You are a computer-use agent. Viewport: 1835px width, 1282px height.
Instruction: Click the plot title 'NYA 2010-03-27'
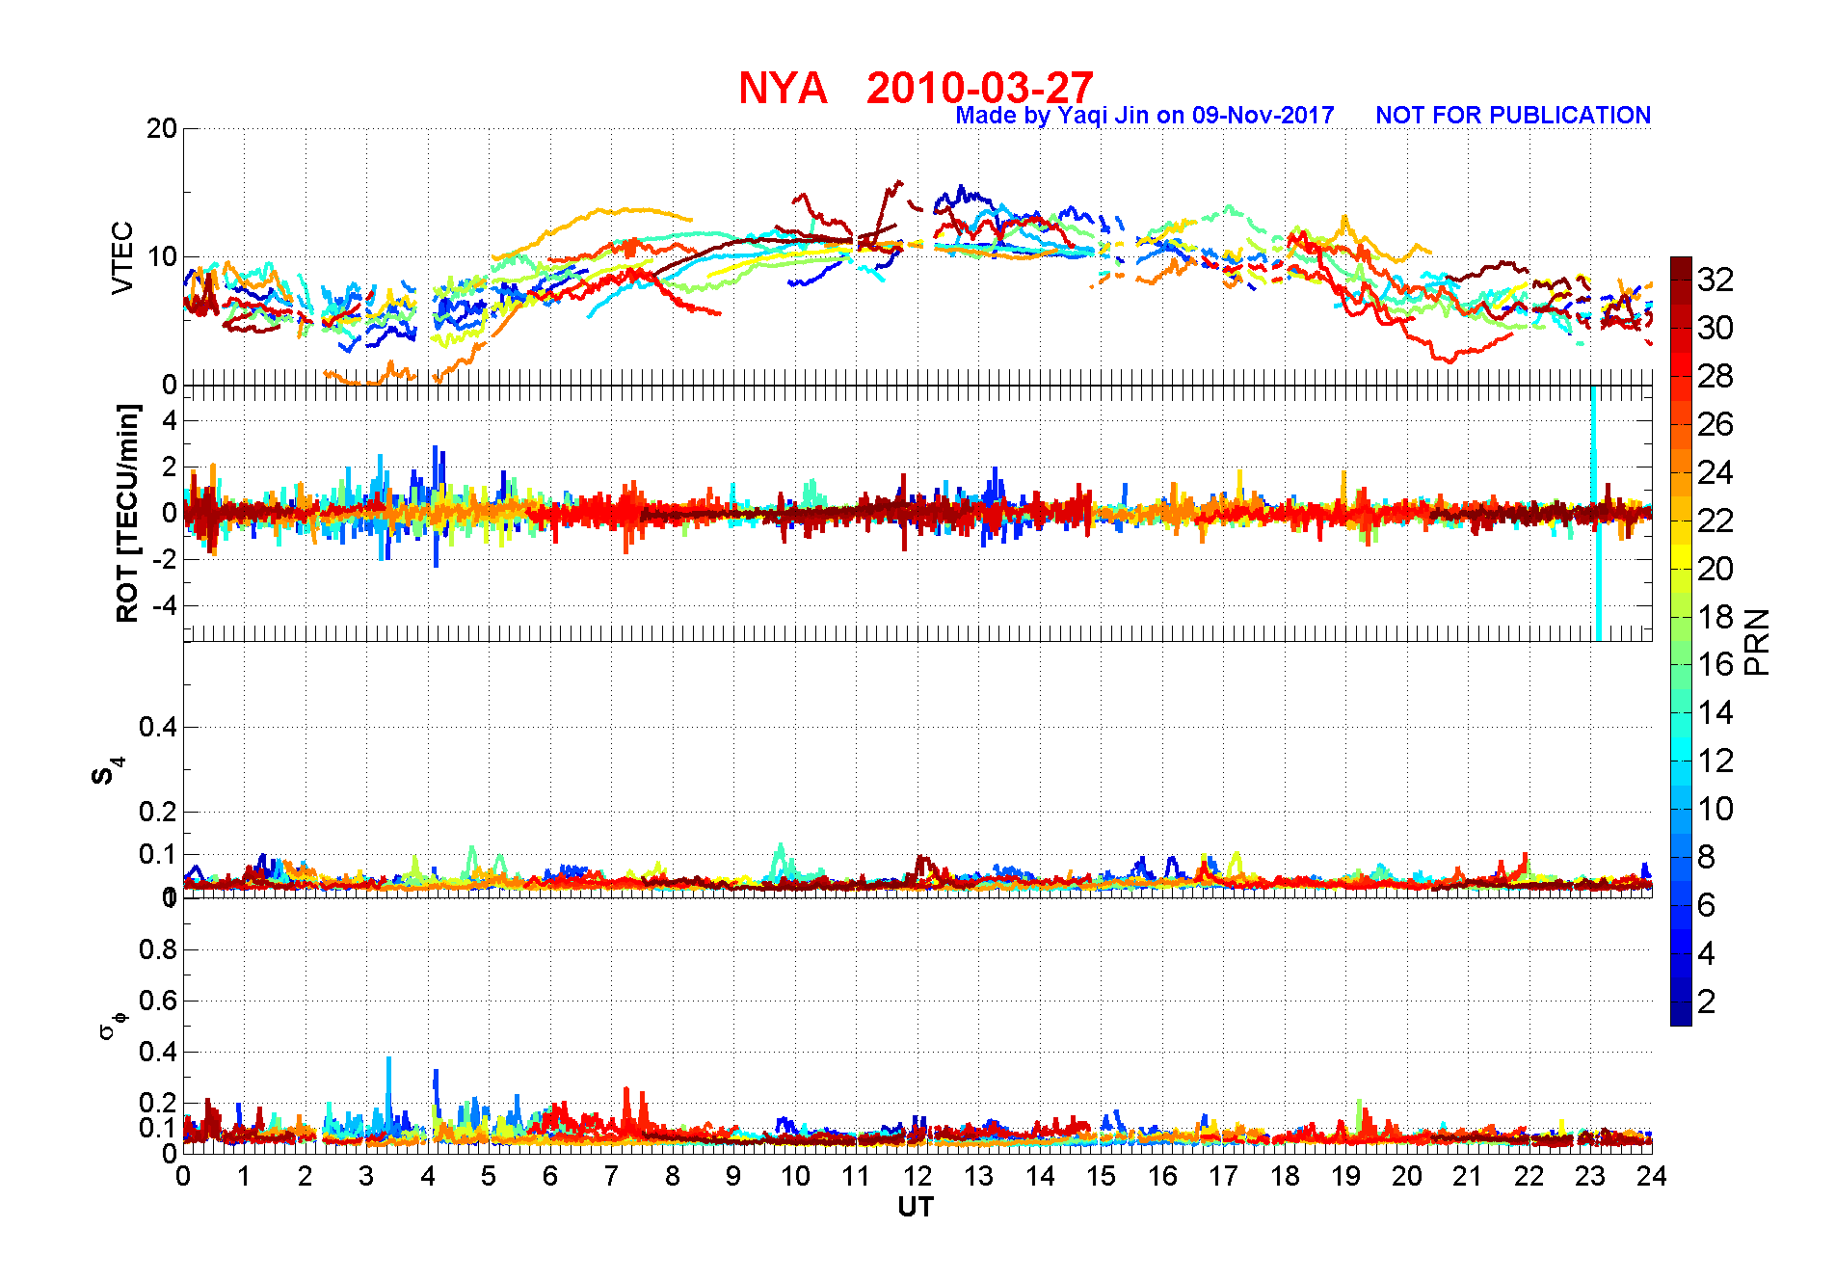click(916, 88)
